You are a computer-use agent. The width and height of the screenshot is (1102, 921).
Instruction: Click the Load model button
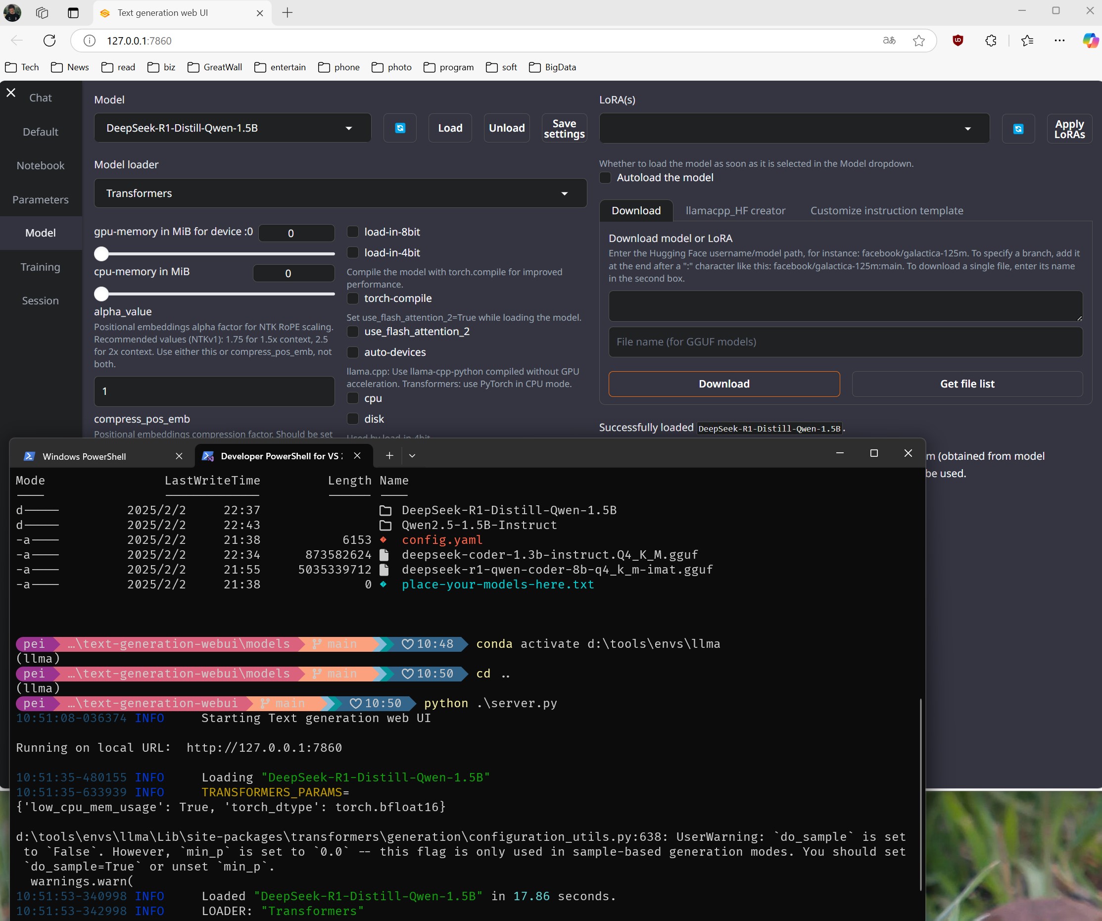[x=450, y=128]
